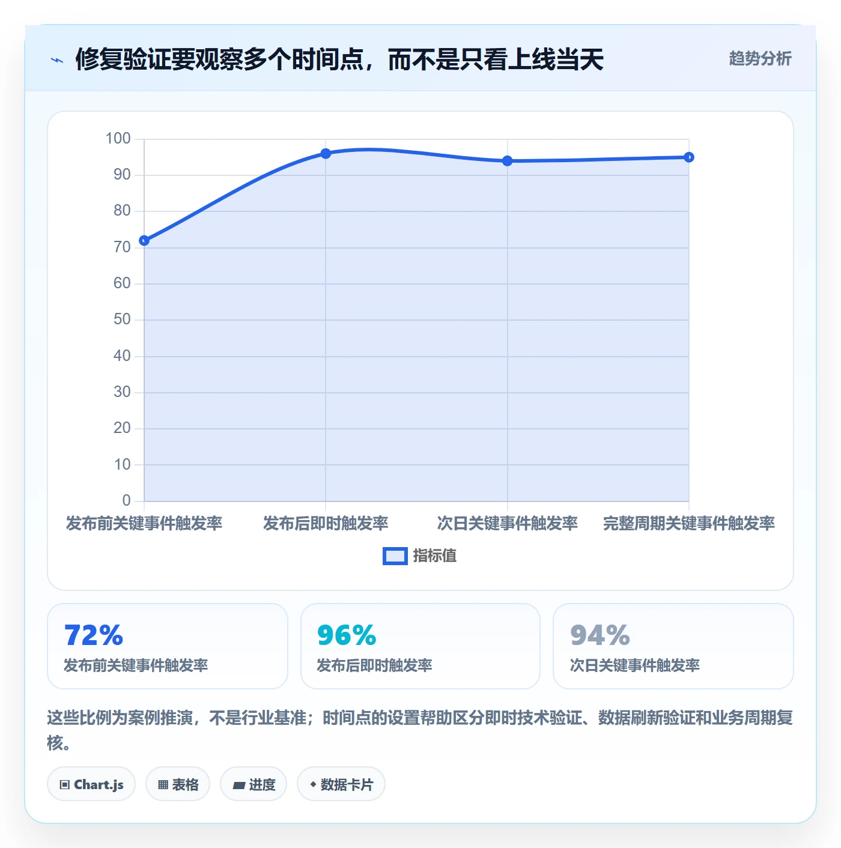Click the 进度 tag bar icon

click(x=239, y=786)
